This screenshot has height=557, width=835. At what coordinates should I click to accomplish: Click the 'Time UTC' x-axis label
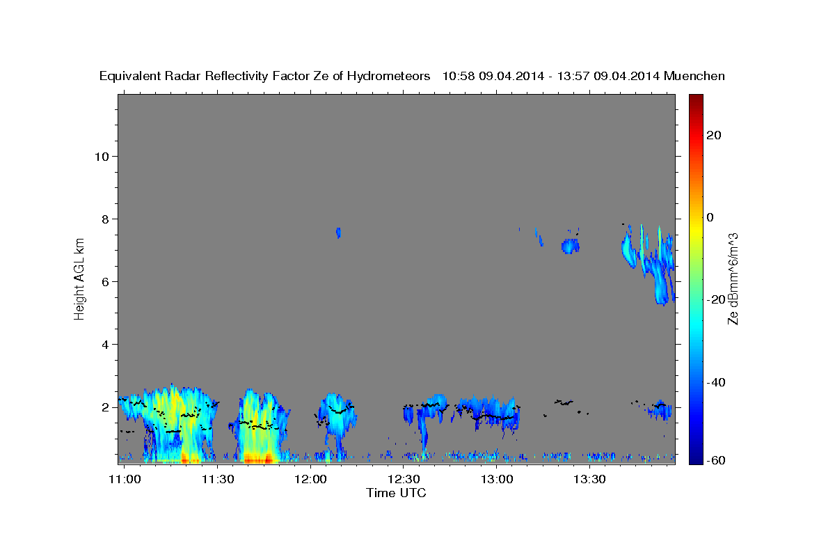[x=396, y=493]
